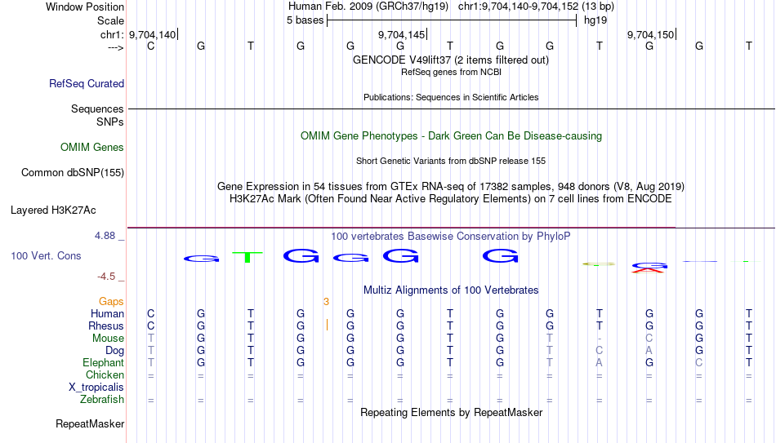Click the OMIM Gene Phenotypes green title
The width and height of the screenshot is (776, 443).
tap(452, 136)
